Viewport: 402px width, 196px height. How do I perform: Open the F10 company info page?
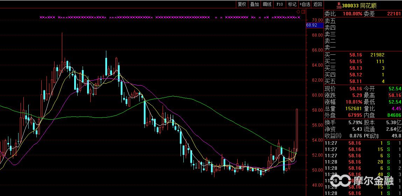pyautogui.click(x=280, y=4)
